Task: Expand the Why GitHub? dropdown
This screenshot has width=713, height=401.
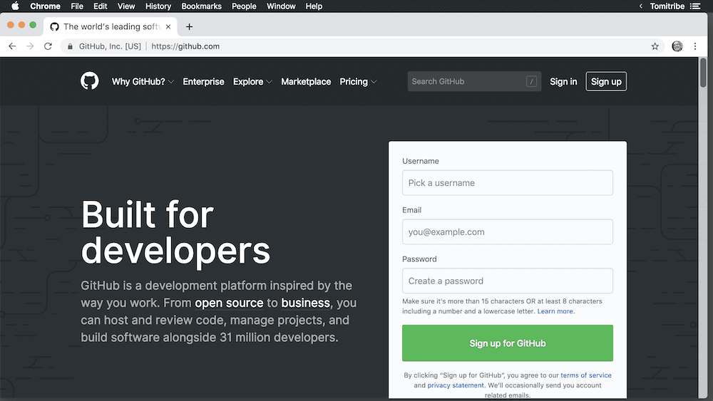Action: coord(143,82)
